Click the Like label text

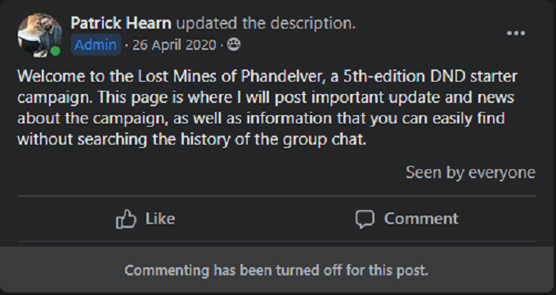(160, 218)
